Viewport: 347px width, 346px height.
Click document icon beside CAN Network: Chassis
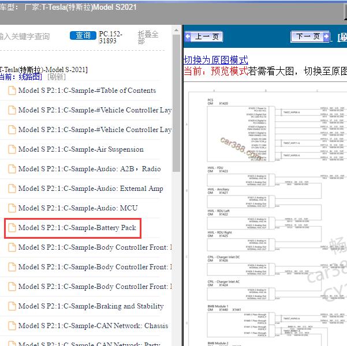click(12, 326)
